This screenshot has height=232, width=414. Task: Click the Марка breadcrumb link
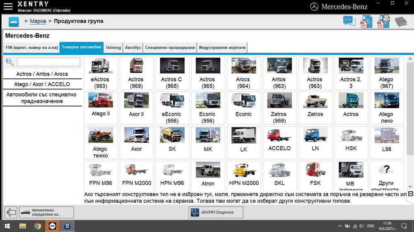point(38,21)
